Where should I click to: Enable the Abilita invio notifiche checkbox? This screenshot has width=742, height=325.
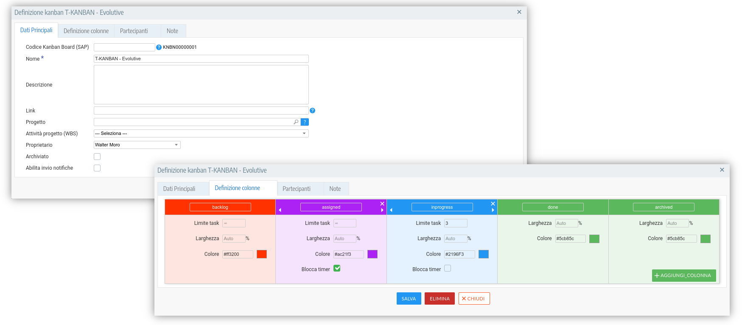pyautogui.click(x=97, y=168)
